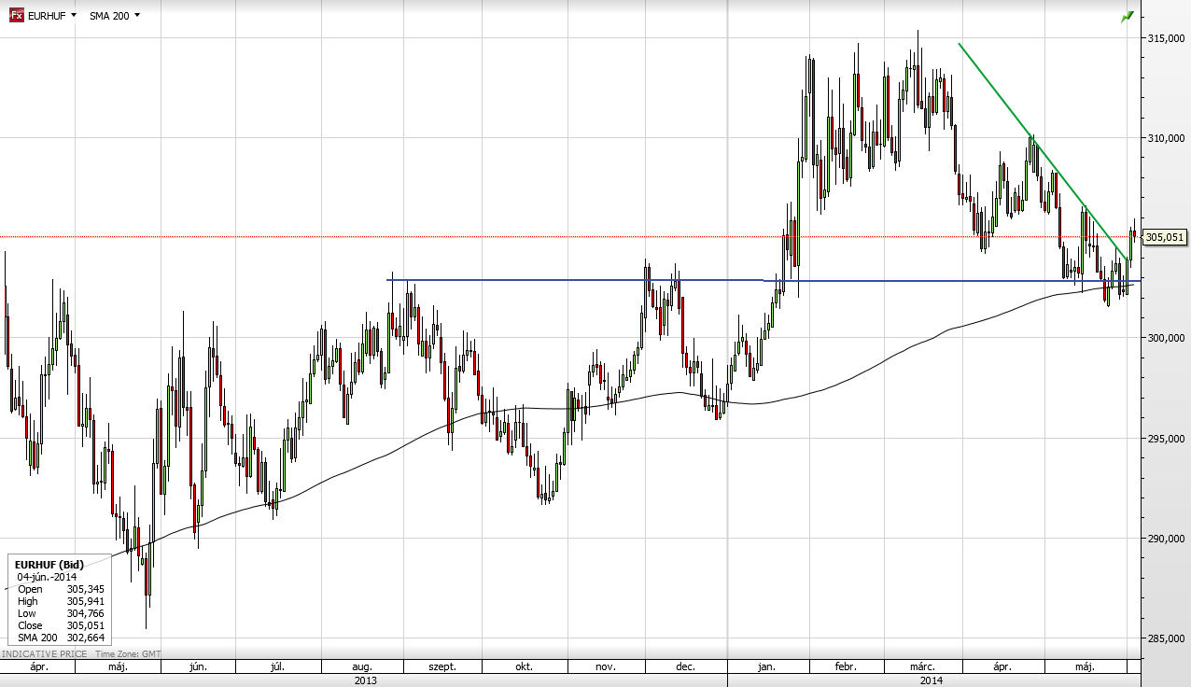Click the jún. month label
The height and width of the screenshot is (687, 1191).
coord(198,667)
